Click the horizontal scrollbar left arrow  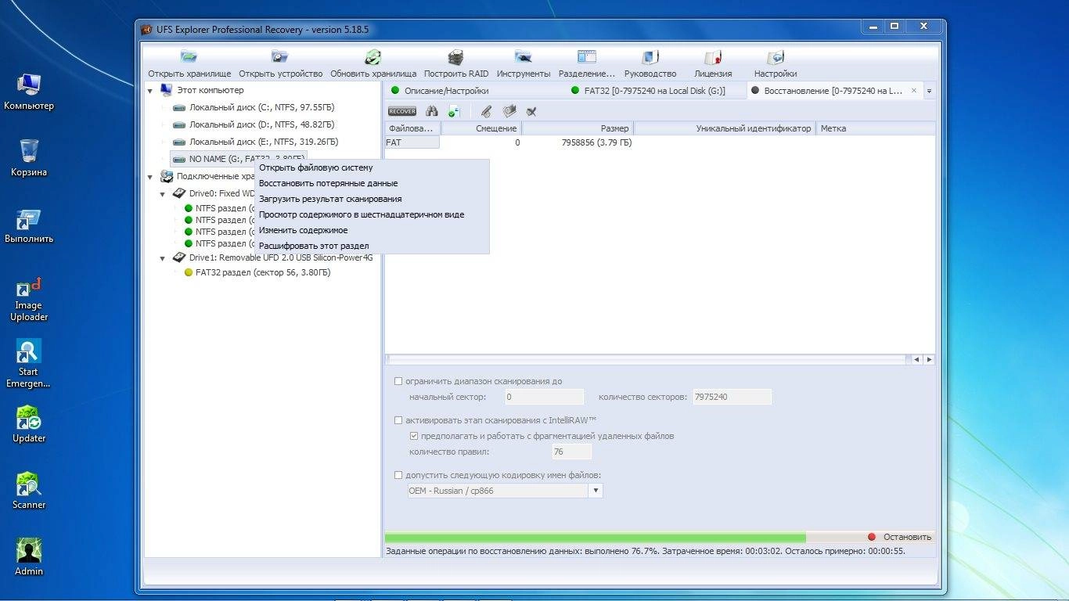pos(916,360)
